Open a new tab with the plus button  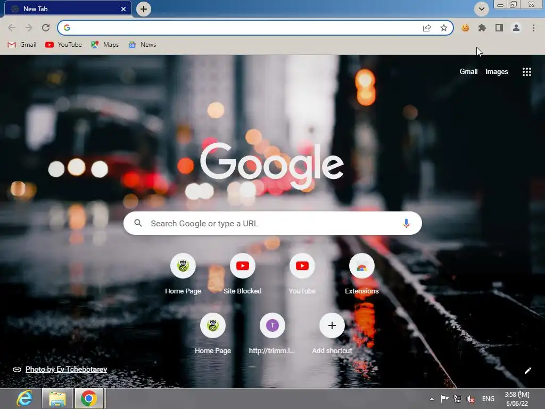pyautogui.click(x=144, y=9)
